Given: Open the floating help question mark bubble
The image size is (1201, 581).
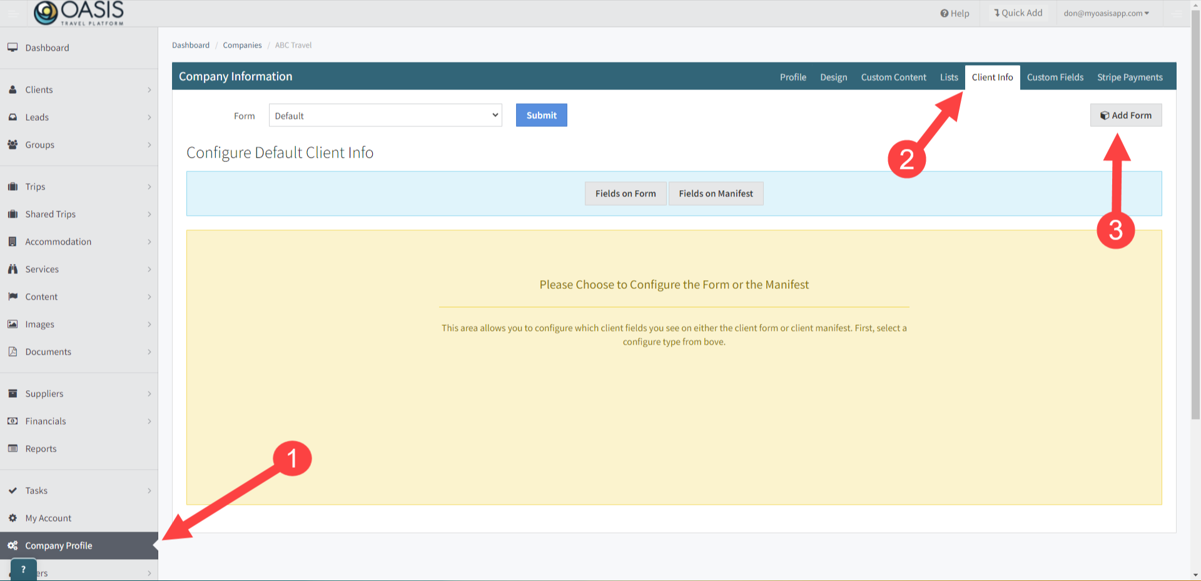Looking at the screenshot, I should click(x=23, y=568).
